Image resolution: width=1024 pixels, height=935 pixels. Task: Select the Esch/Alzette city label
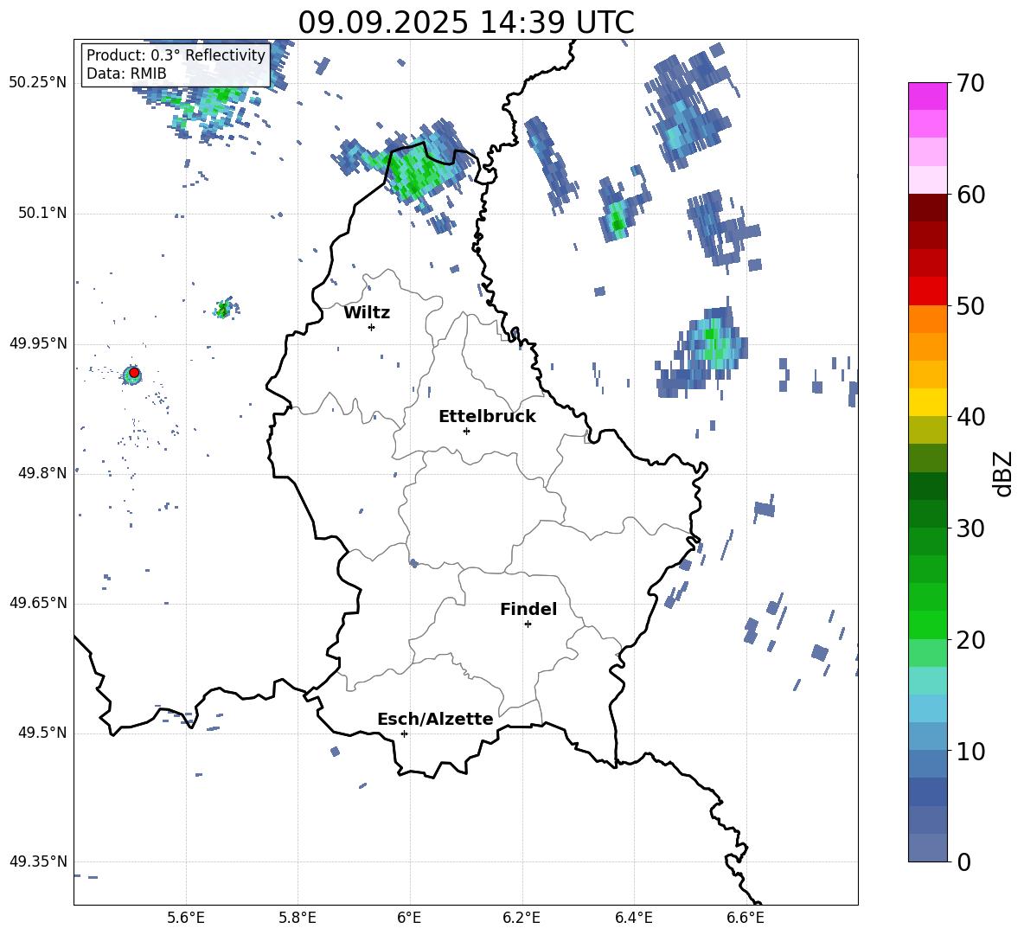(435, 719)
